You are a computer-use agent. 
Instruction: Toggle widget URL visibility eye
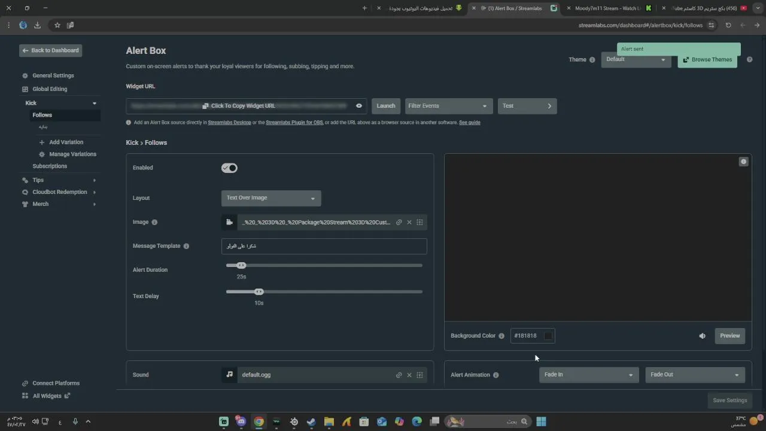(x=359, y=106)
